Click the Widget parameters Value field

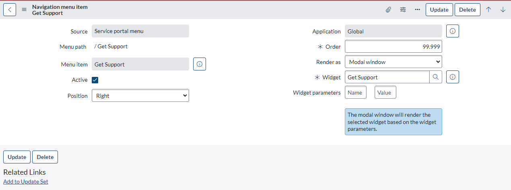(385, 93)
